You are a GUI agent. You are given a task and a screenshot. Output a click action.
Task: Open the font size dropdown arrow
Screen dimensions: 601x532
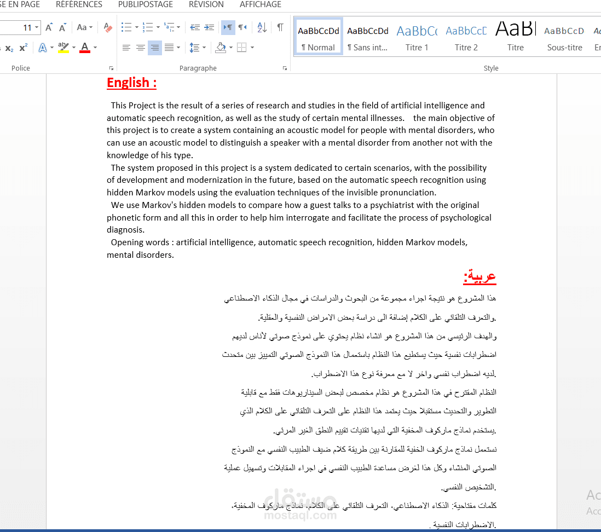coord(37,27)
